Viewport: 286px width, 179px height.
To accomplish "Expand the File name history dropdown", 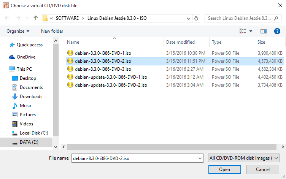I will (x=200, y=158).
